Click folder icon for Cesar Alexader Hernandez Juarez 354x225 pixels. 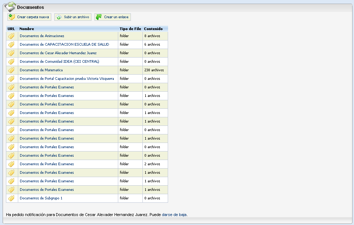coord(12,53)
